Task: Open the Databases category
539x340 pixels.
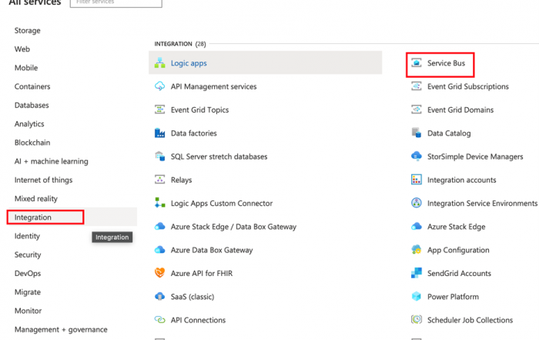Action: click(x=32, y=105)
